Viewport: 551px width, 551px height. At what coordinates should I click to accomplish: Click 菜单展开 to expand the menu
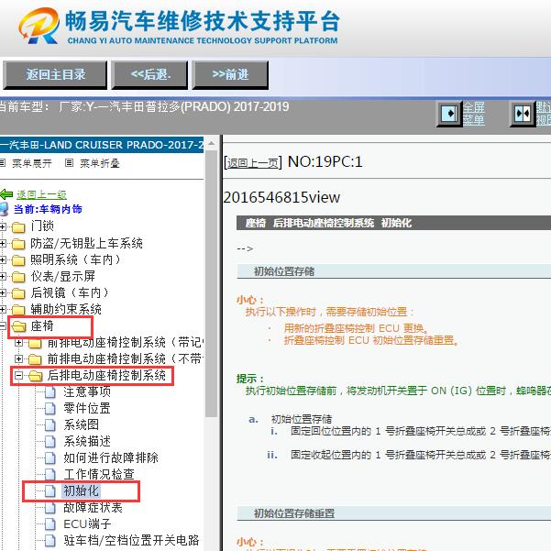click(x=31, y=163)
